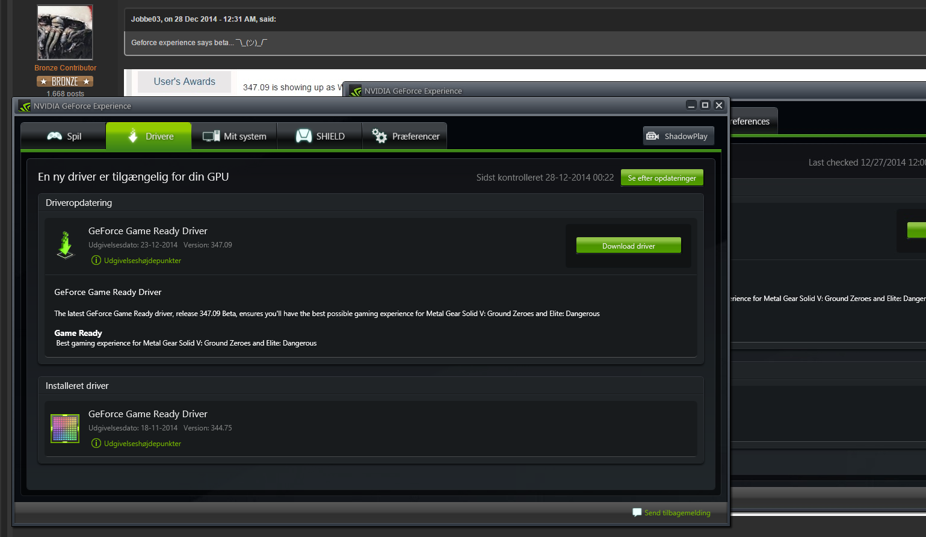Click the green download arrow driver icon
The width and height of the screenshot is (926, 537).
(65, 245)
